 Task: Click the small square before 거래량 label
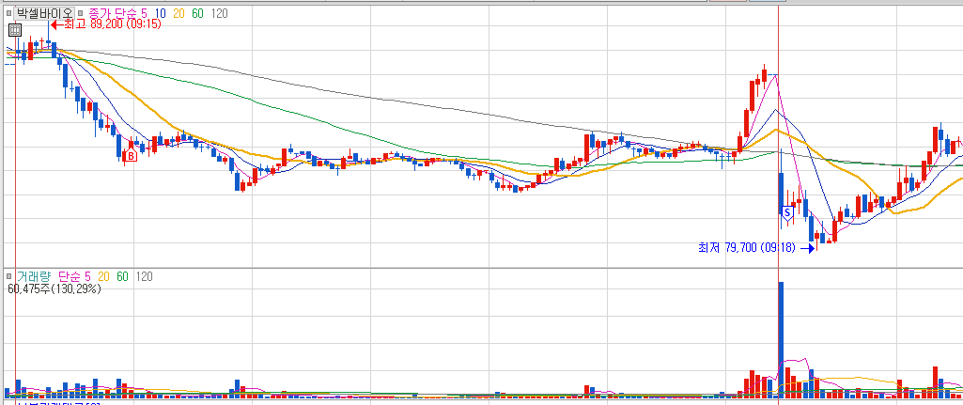point(8,276)
